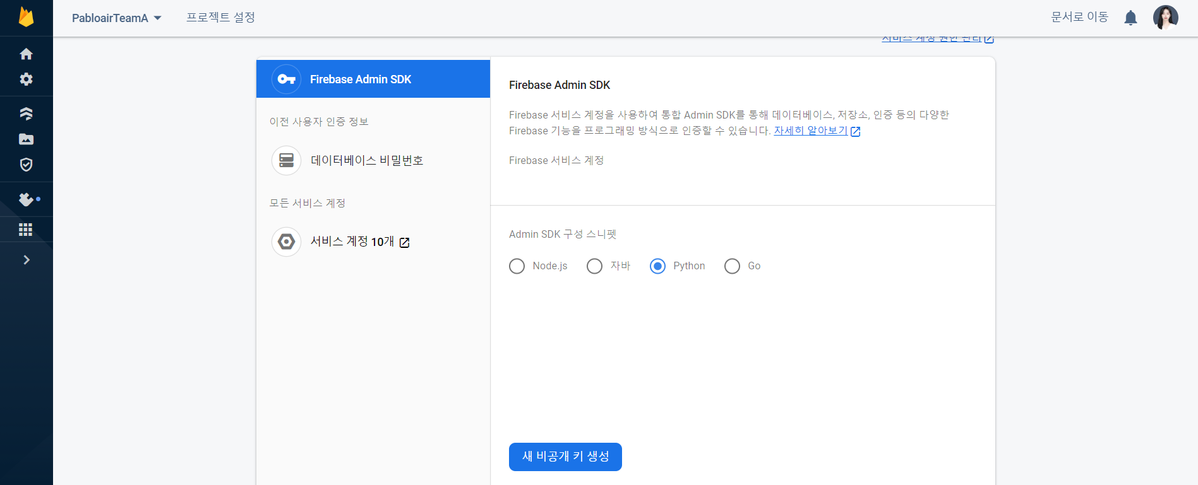
Task: Click 문서로 이동 link
Action: click(1079, 17)
